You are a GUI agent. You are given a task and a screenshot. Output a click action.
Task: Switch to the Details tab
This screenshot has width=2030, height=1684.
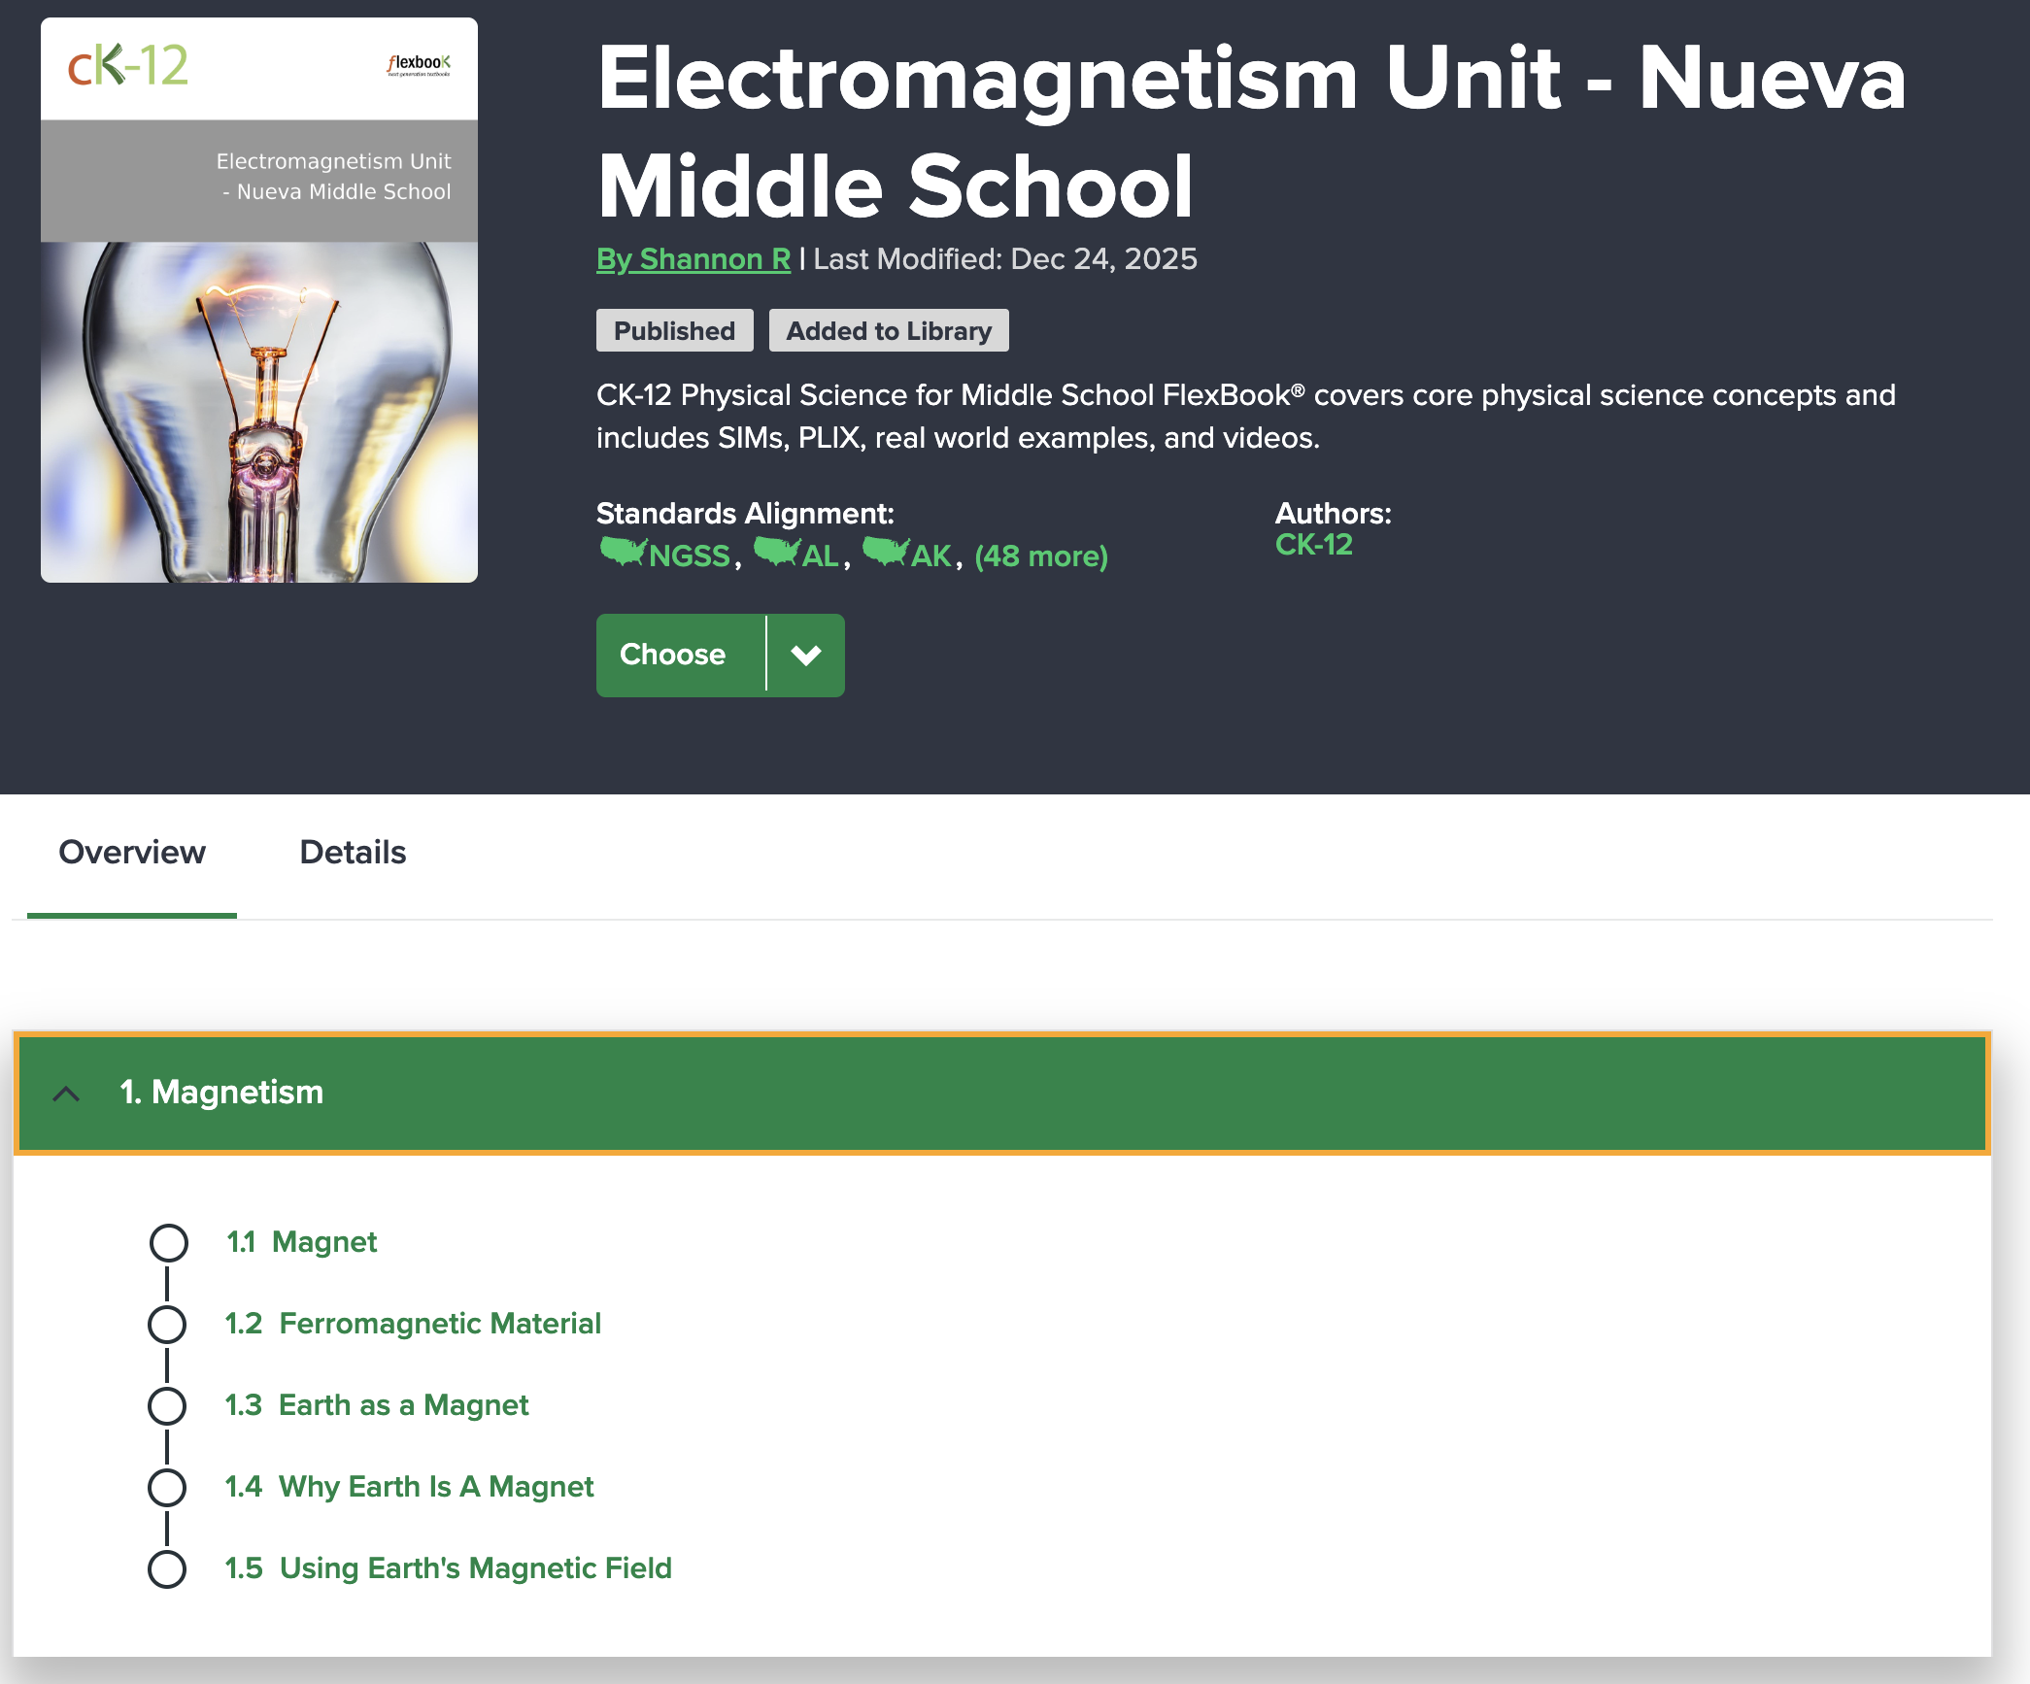tap(353, 852)
